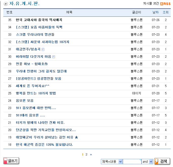173x167 pixels.
Task: Sort by the 날짜 column header
Action: [155, 12]
